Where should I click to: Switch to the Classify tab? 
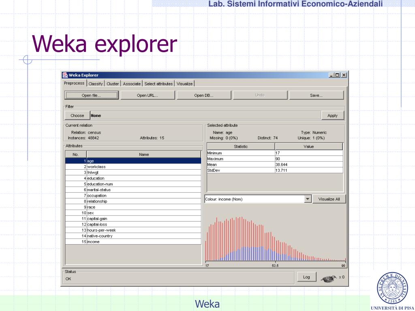pyautogui.click(x=96, y=83)
